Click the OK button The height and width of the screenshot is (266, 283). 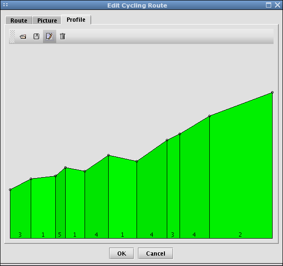121,253
